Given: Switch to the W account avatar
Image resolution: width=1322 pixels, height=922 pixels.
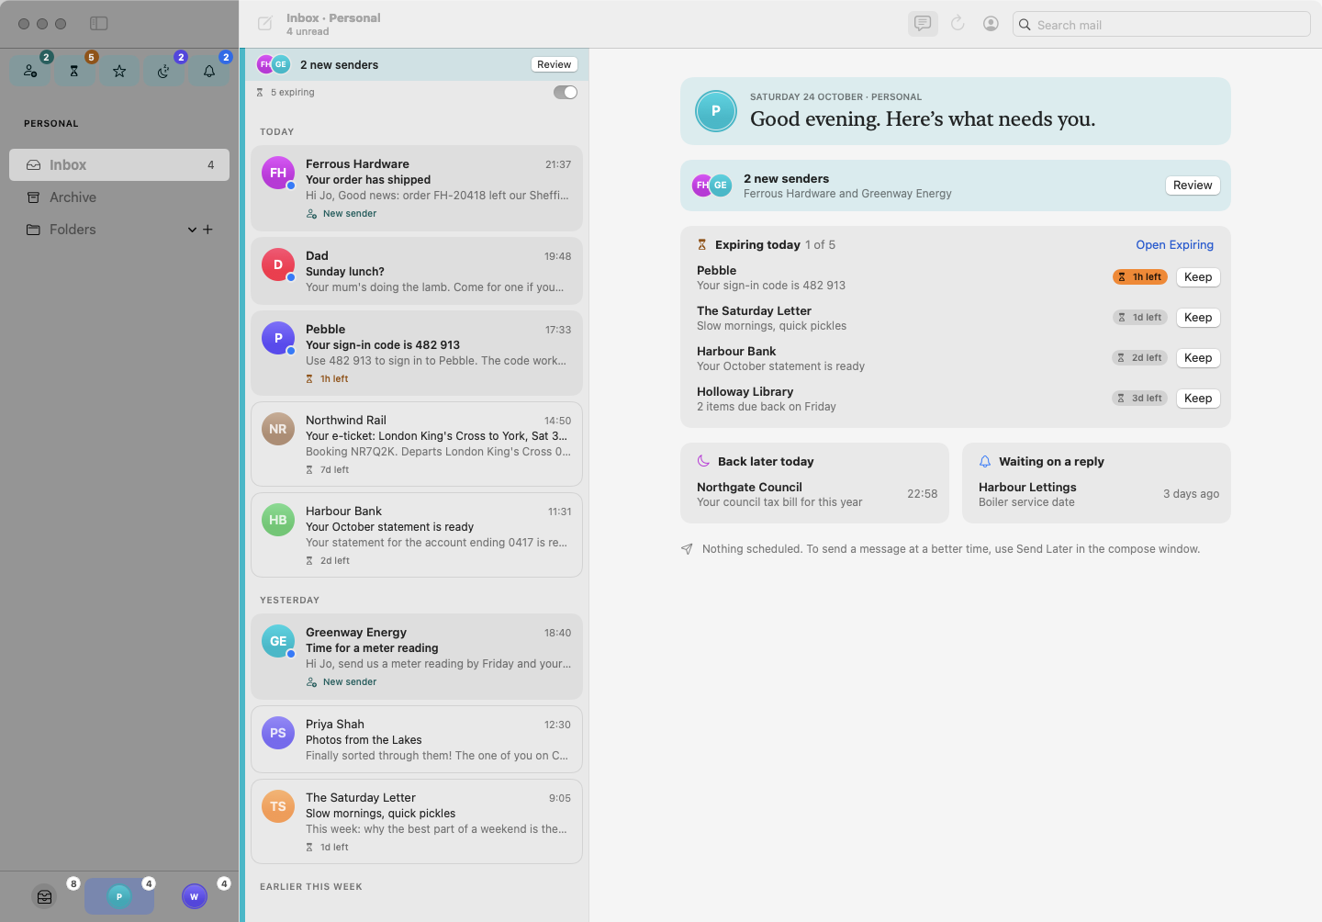Looking at the screenshot, I should point(195,896).
